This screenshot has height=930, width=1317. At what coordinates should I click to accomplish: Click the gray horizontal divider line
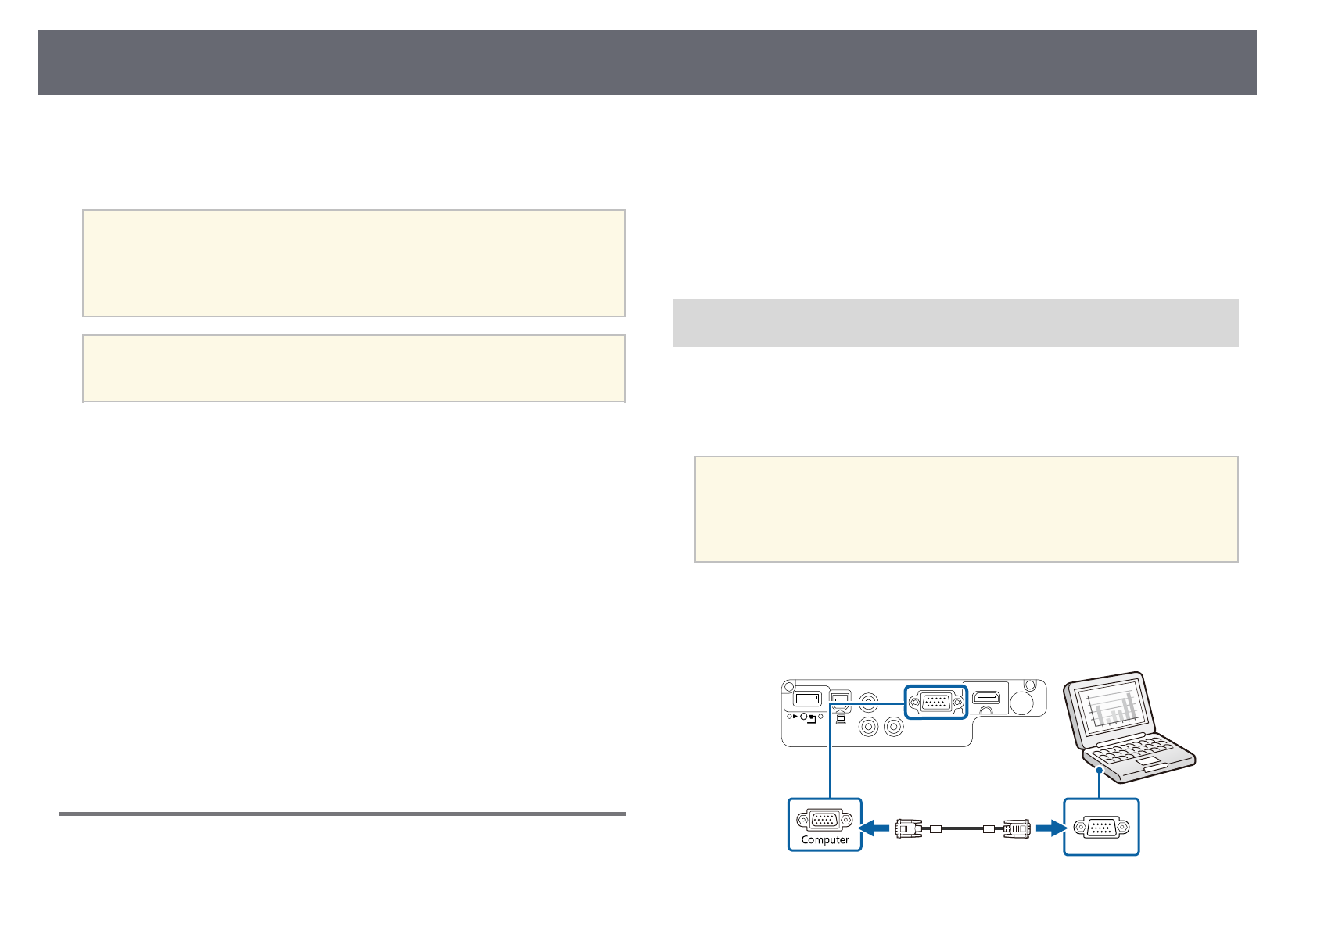coord(343,814)
